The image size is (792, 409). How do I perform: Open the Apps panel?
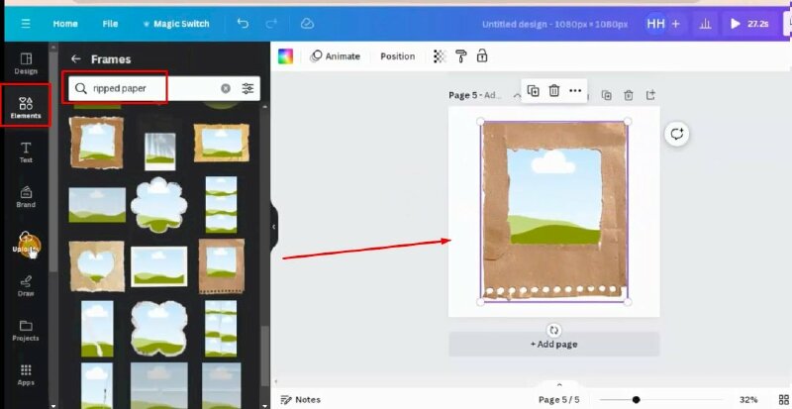click(26, 374)
